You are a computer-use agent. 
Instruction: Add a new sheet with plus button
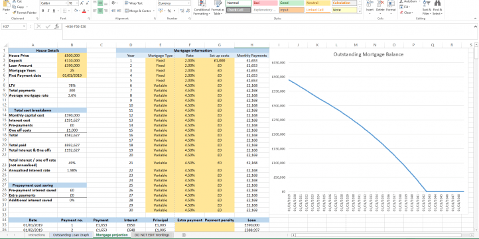click(x=184, y=235)
